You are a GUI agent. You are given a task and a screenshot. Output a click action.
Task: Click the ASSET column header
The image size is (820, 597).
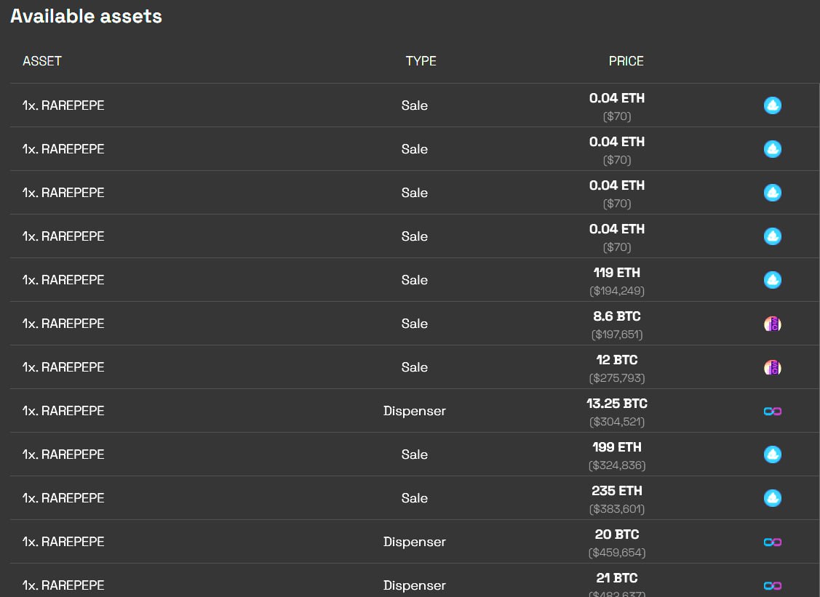tap(42, 61)
